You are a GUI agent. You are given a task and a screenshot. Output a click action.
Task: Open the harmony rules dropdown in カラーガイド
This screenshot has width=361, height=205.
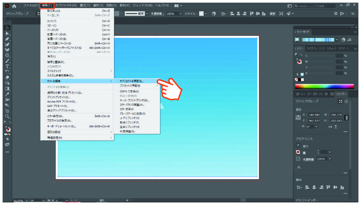click(337, 40)
